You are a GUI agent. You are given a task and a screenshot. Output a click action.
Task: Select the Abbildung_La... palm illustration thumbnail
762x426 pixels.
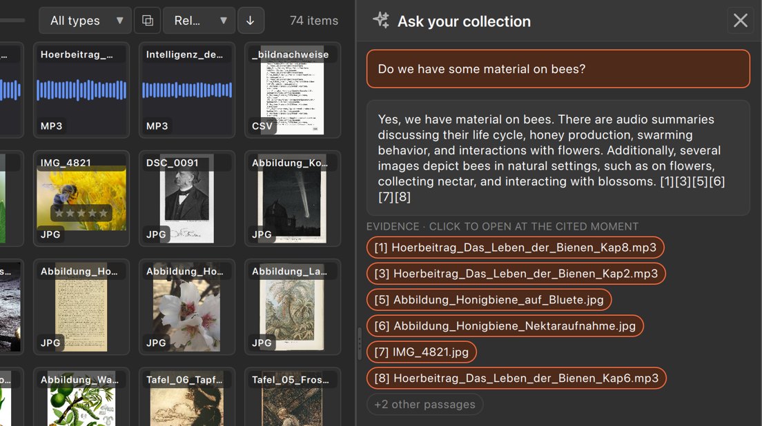coord(293,307)
